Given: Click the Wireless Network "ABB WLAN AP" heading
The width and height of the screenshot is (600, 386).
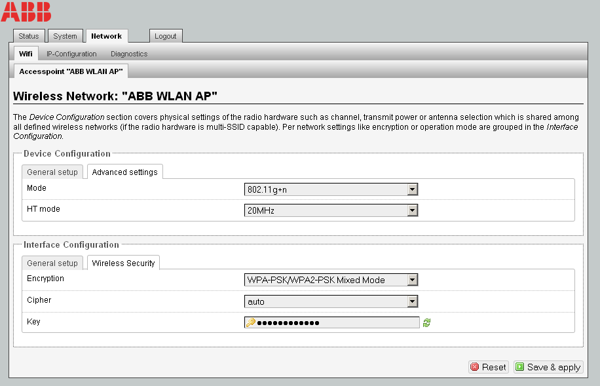Looking at the screenshot, I should [x=115, y=96].
